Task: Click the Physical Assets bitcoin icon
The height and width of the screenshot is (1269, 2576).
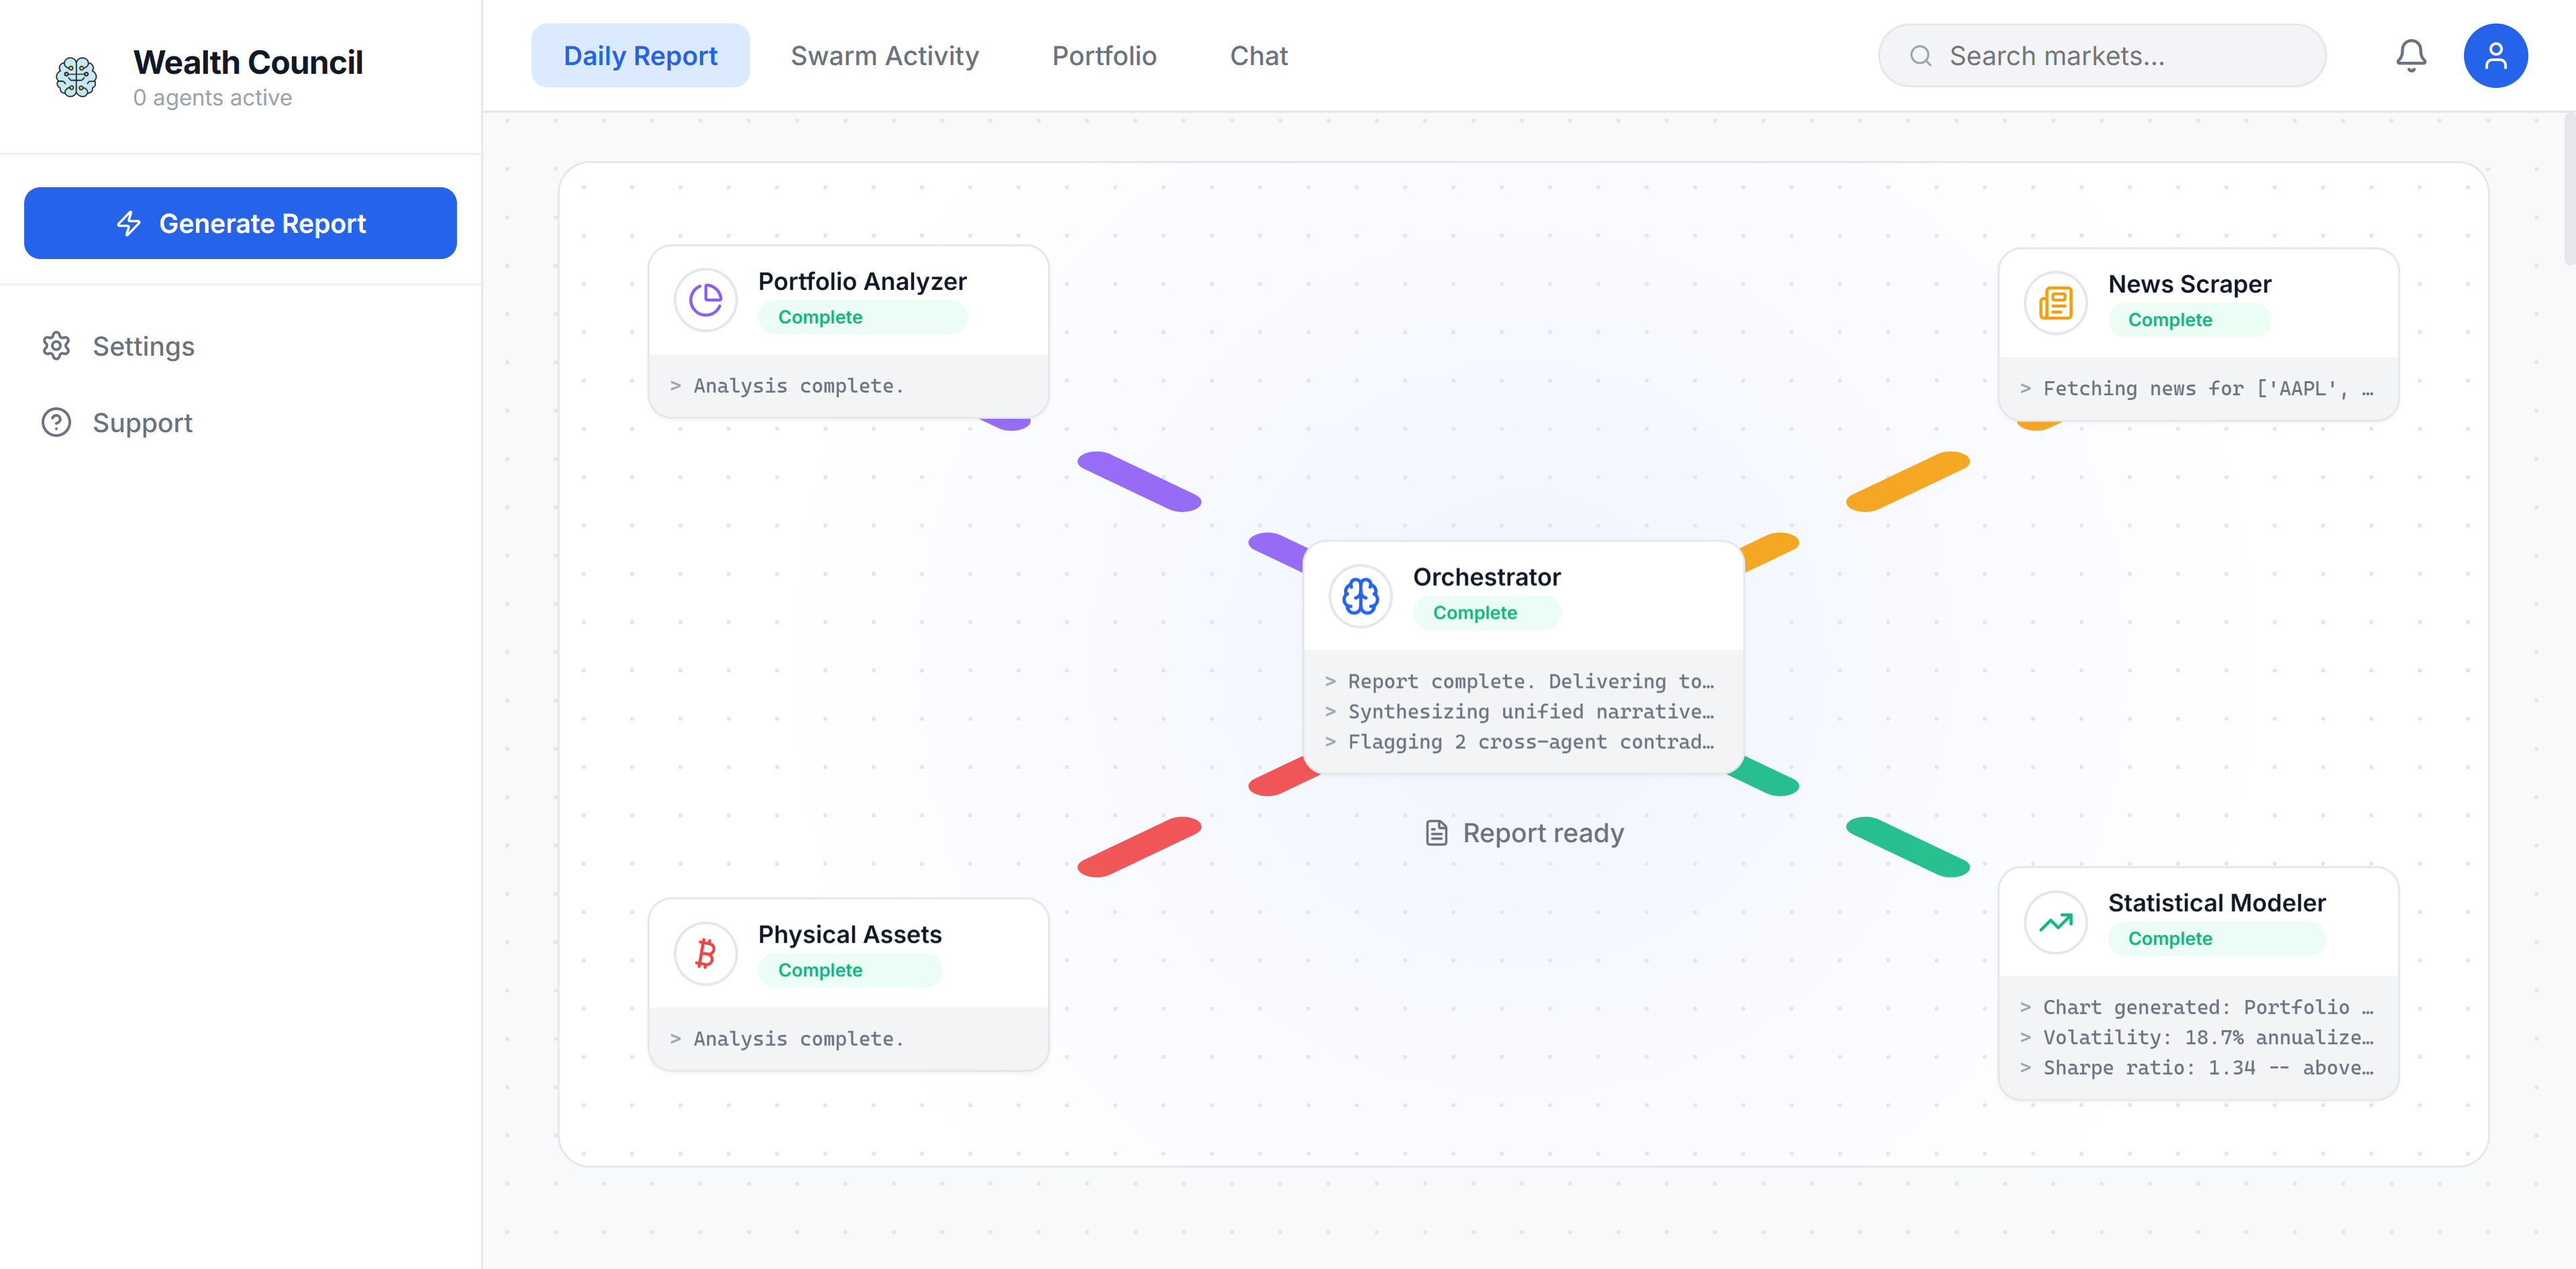Action: [x=705, y=953]
